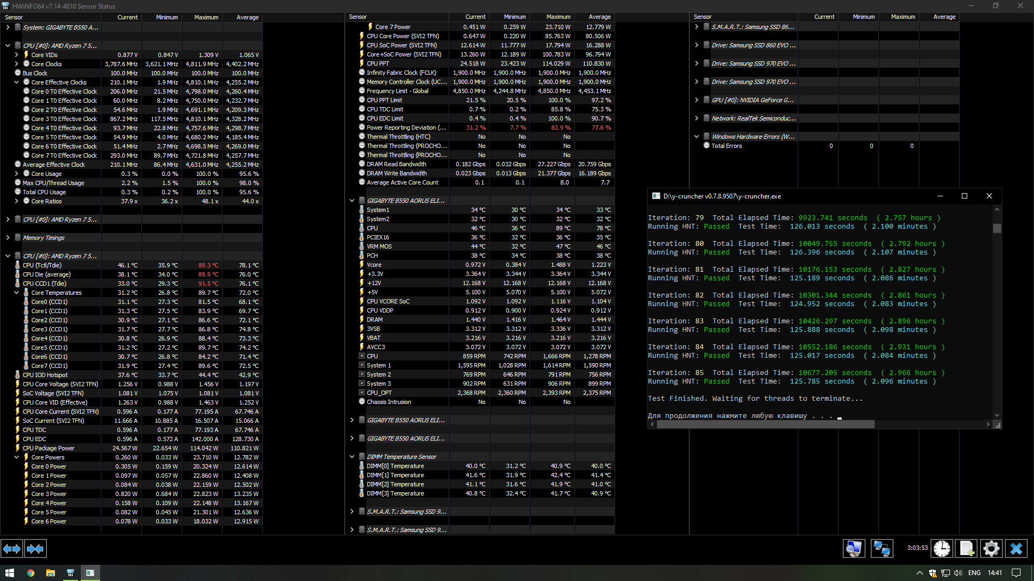Open HWiNFO sensor settings gear
Image resolution: width=1034 pixels, height=581 pixels.
991,549
